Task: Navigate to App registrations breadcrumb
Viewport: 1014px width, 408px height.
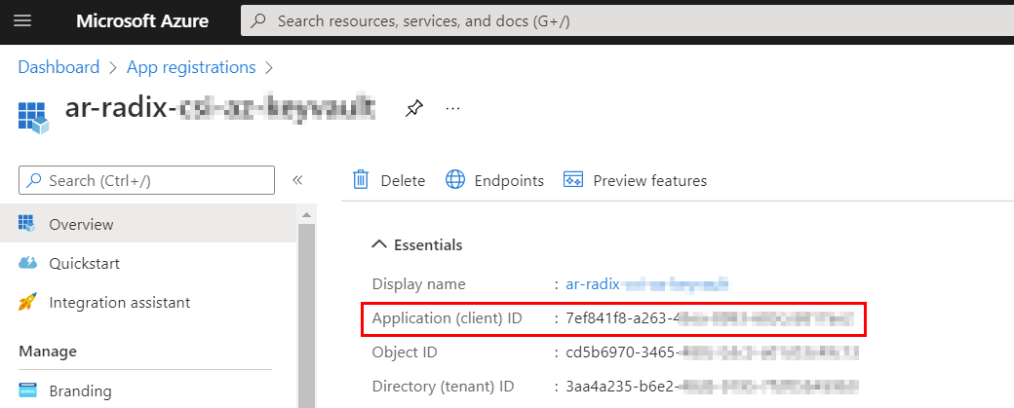Action: click(x=191, y=67)
